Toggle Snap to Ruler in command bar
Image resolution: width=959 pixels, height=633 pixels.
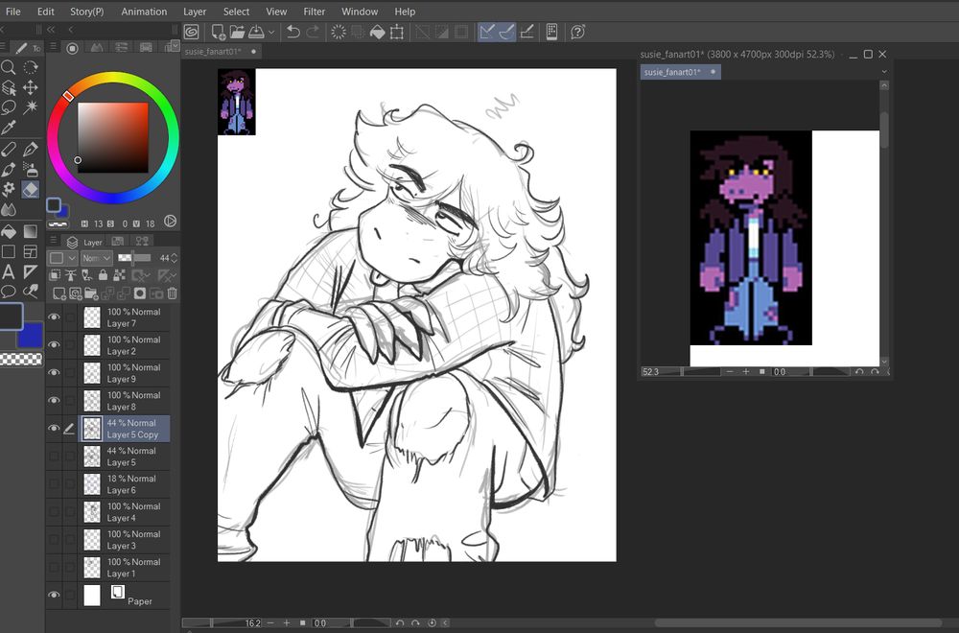pyautogui.click(x=487, y=33)
